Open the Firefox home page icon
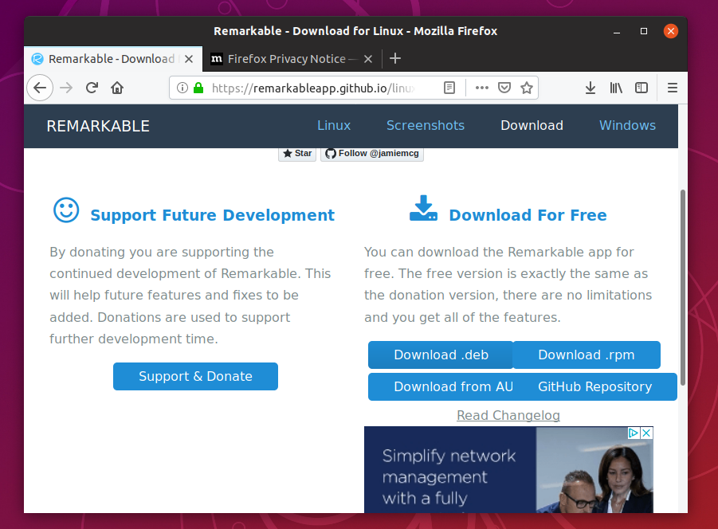Screen dimensions: 718x529 [x=117, y=88]
